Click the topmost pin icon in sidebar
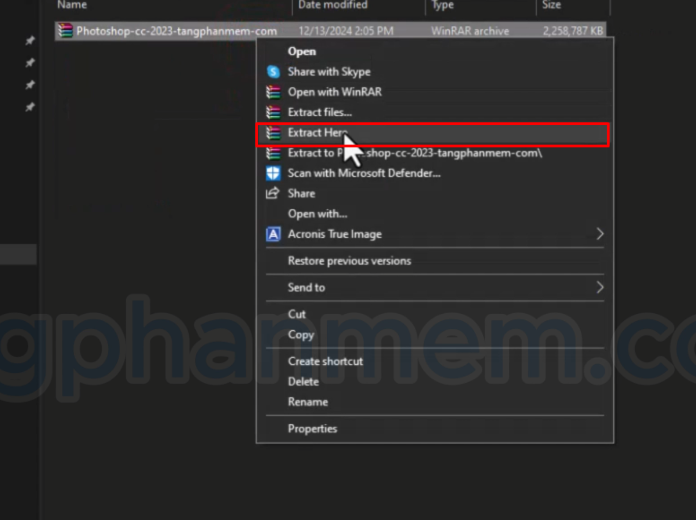The height and width of the screenshot is (520, 696). click(30, 41)
